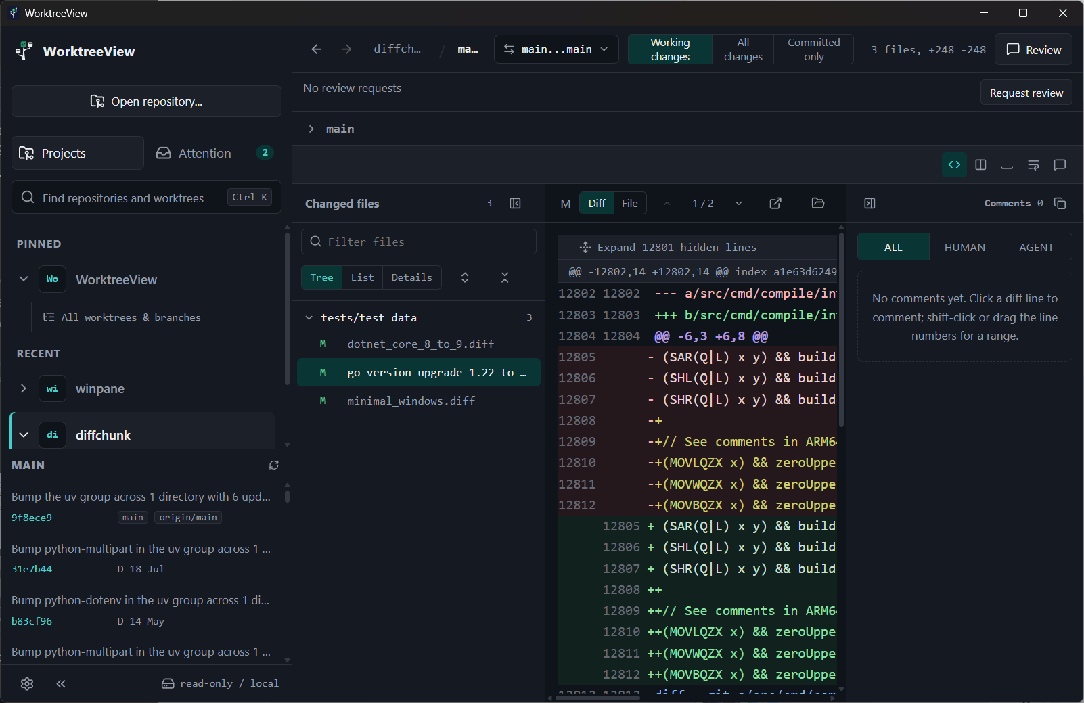
Task: Collapse the diffchunk project chevron
Action: pyautogui.click(x=24, y=435)
